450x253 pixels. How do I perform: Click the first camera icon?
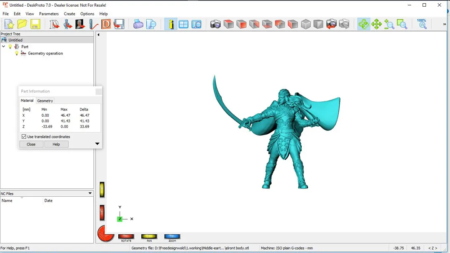pos(215,24)
